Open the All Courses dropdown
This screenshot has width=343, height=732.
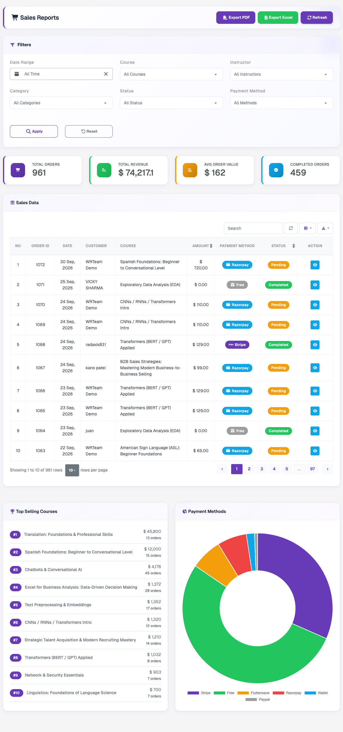pos(171,74)
